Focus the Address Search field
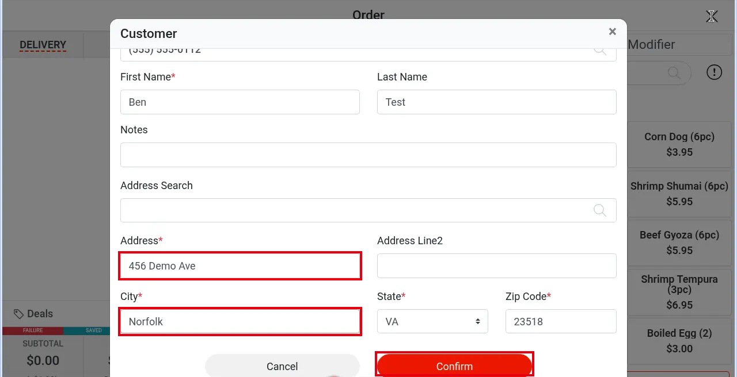Viewport: 737px width, 377px height. pos(368,210)
